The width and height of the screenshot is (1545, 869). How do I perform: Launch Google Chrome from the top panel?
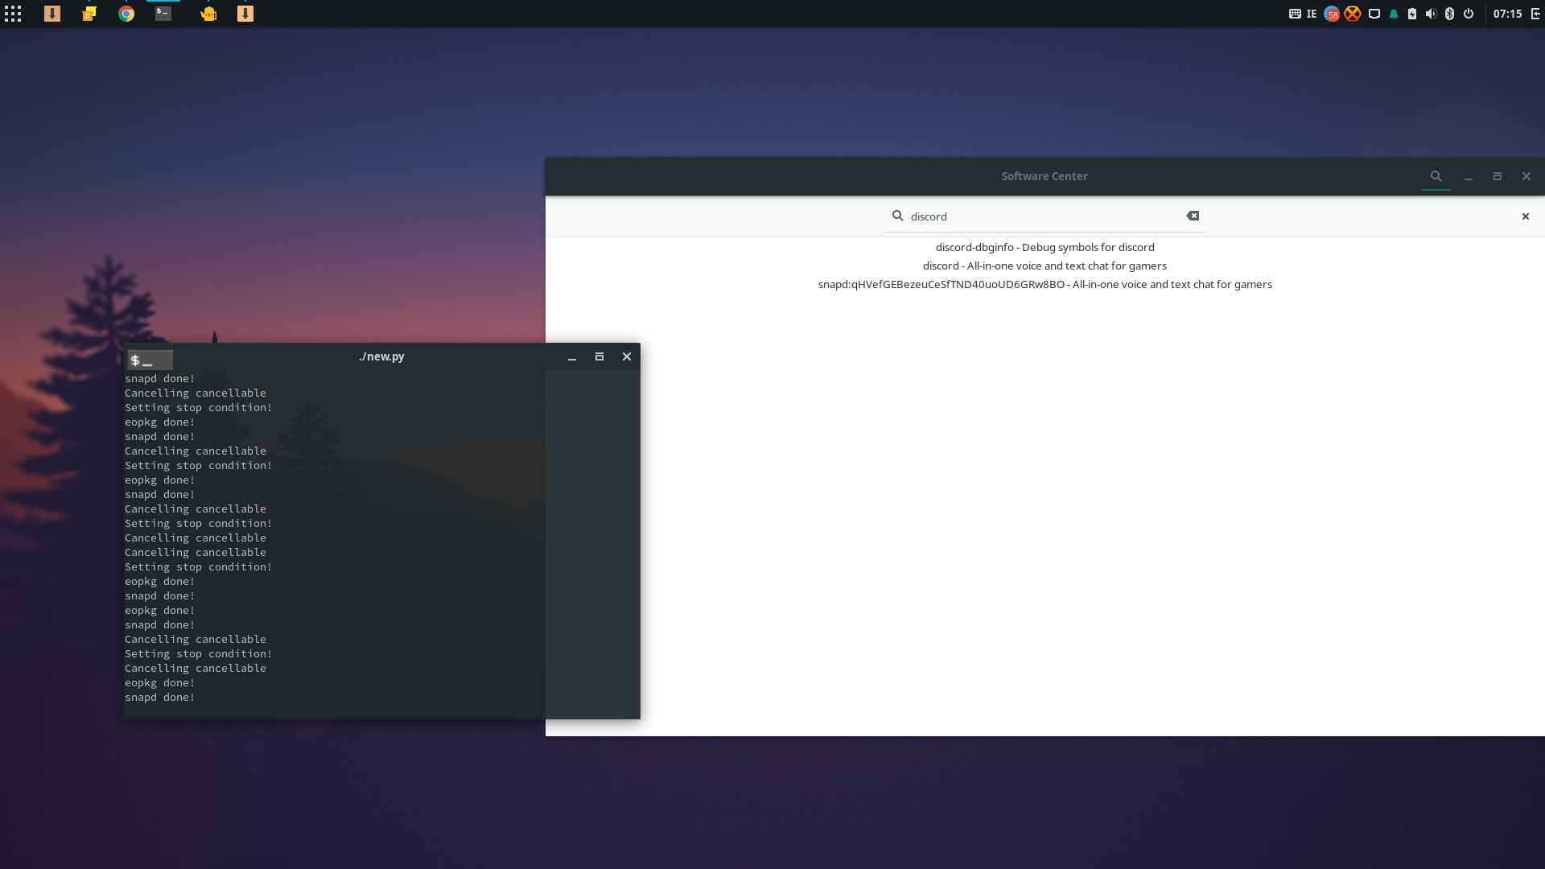[x=126, y=14]
